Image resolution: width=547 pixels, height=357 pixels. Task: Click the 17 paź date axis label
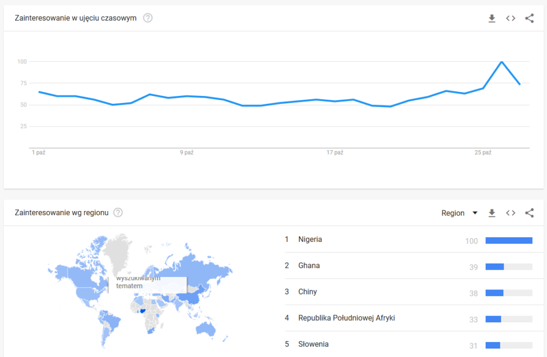pos(335,153)
